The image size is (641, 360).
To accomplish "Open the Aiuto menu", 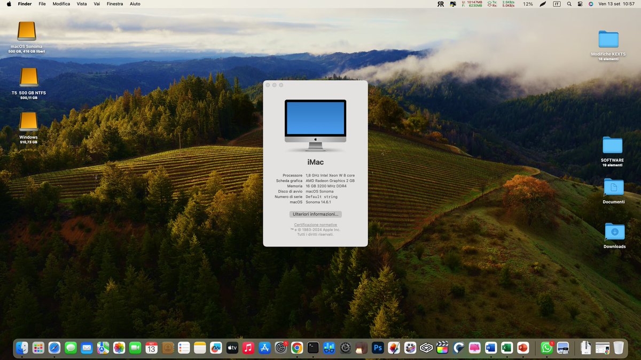I will click(x=135, y=4).
